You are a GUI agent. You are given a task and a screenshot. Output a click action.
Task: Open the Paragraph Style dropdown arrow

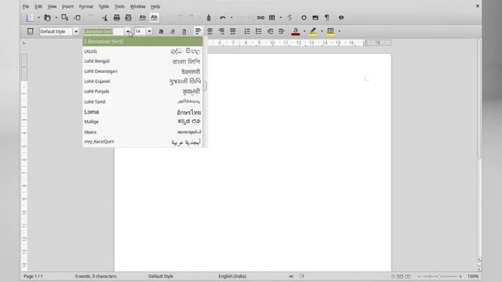coord(76,31)
